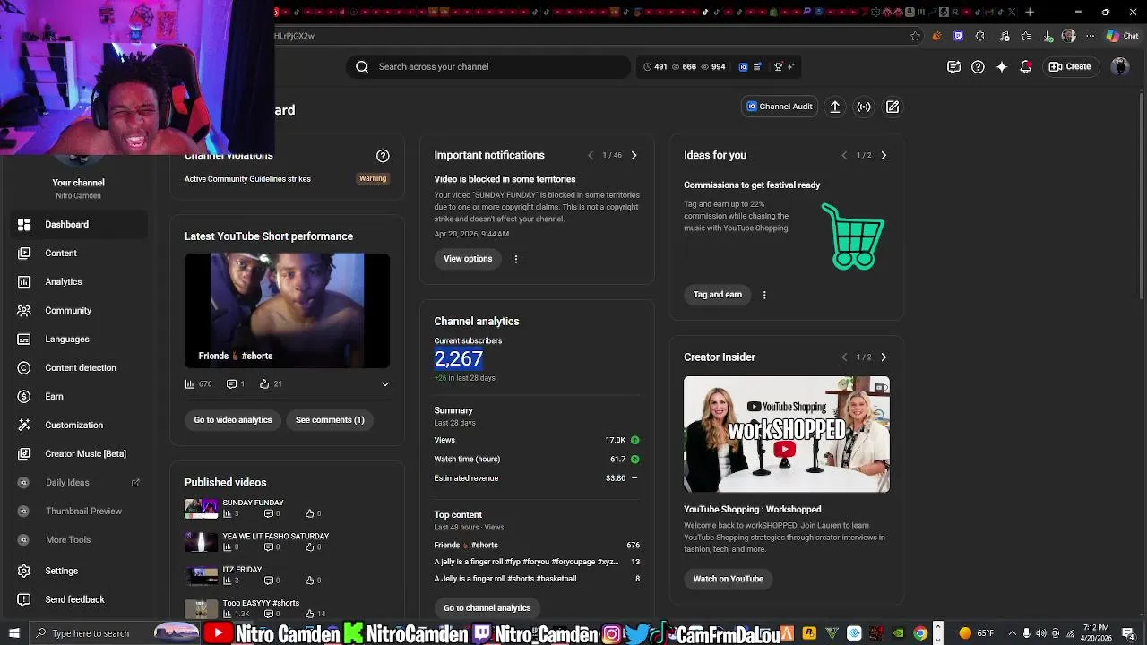The width and height of the screenshot is (1147, 645).
Task: Open a new browser tab with plus
Action: (1030, 12)
